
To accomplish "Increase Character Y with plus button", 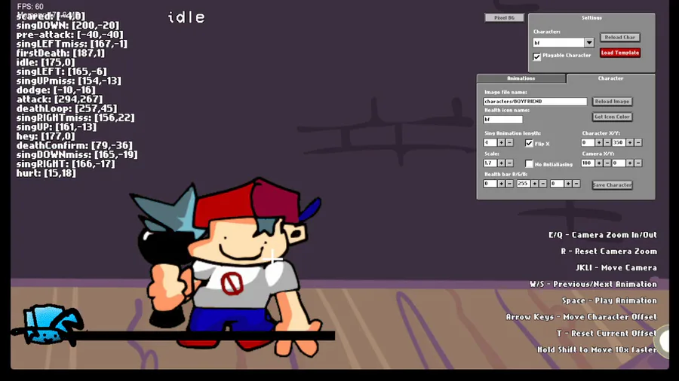I will click(x=630, y=142).
